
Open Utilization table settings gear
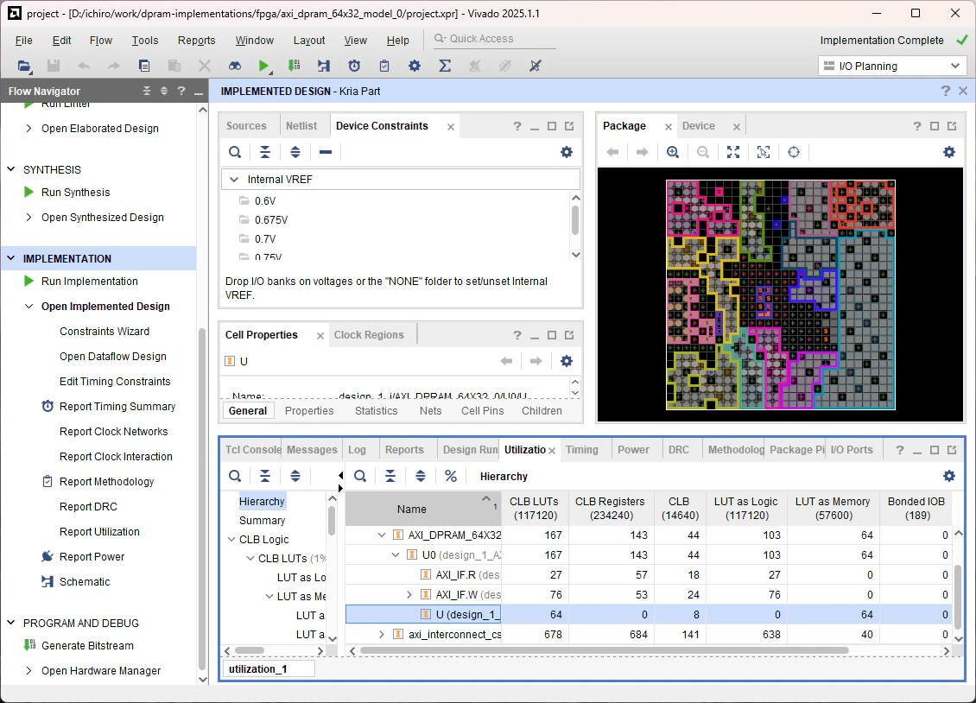coord(948,476)
